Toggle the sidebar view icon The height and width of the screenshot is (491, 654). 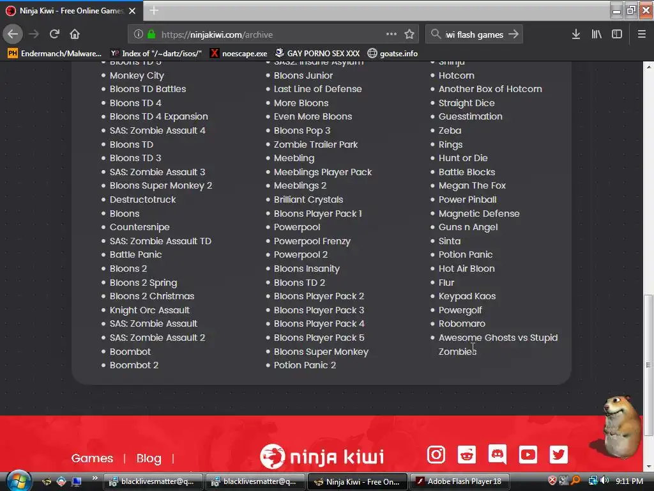[617, 35]
